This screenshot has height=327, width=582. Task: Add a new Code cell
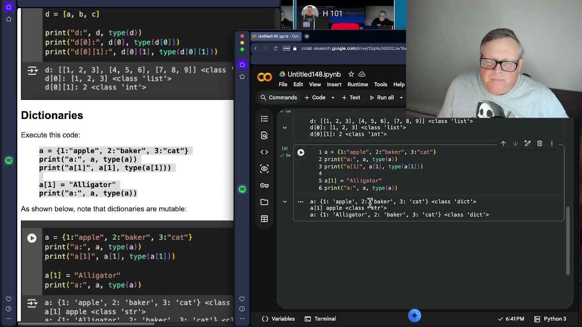[315, 98]
